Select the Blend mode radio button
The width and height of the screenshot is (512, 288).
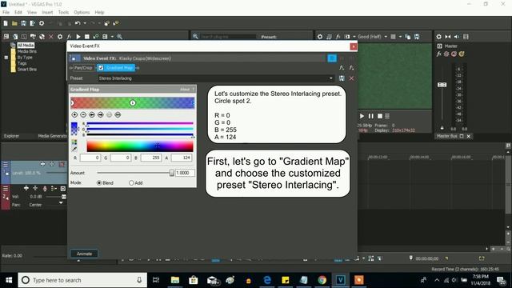99,183
